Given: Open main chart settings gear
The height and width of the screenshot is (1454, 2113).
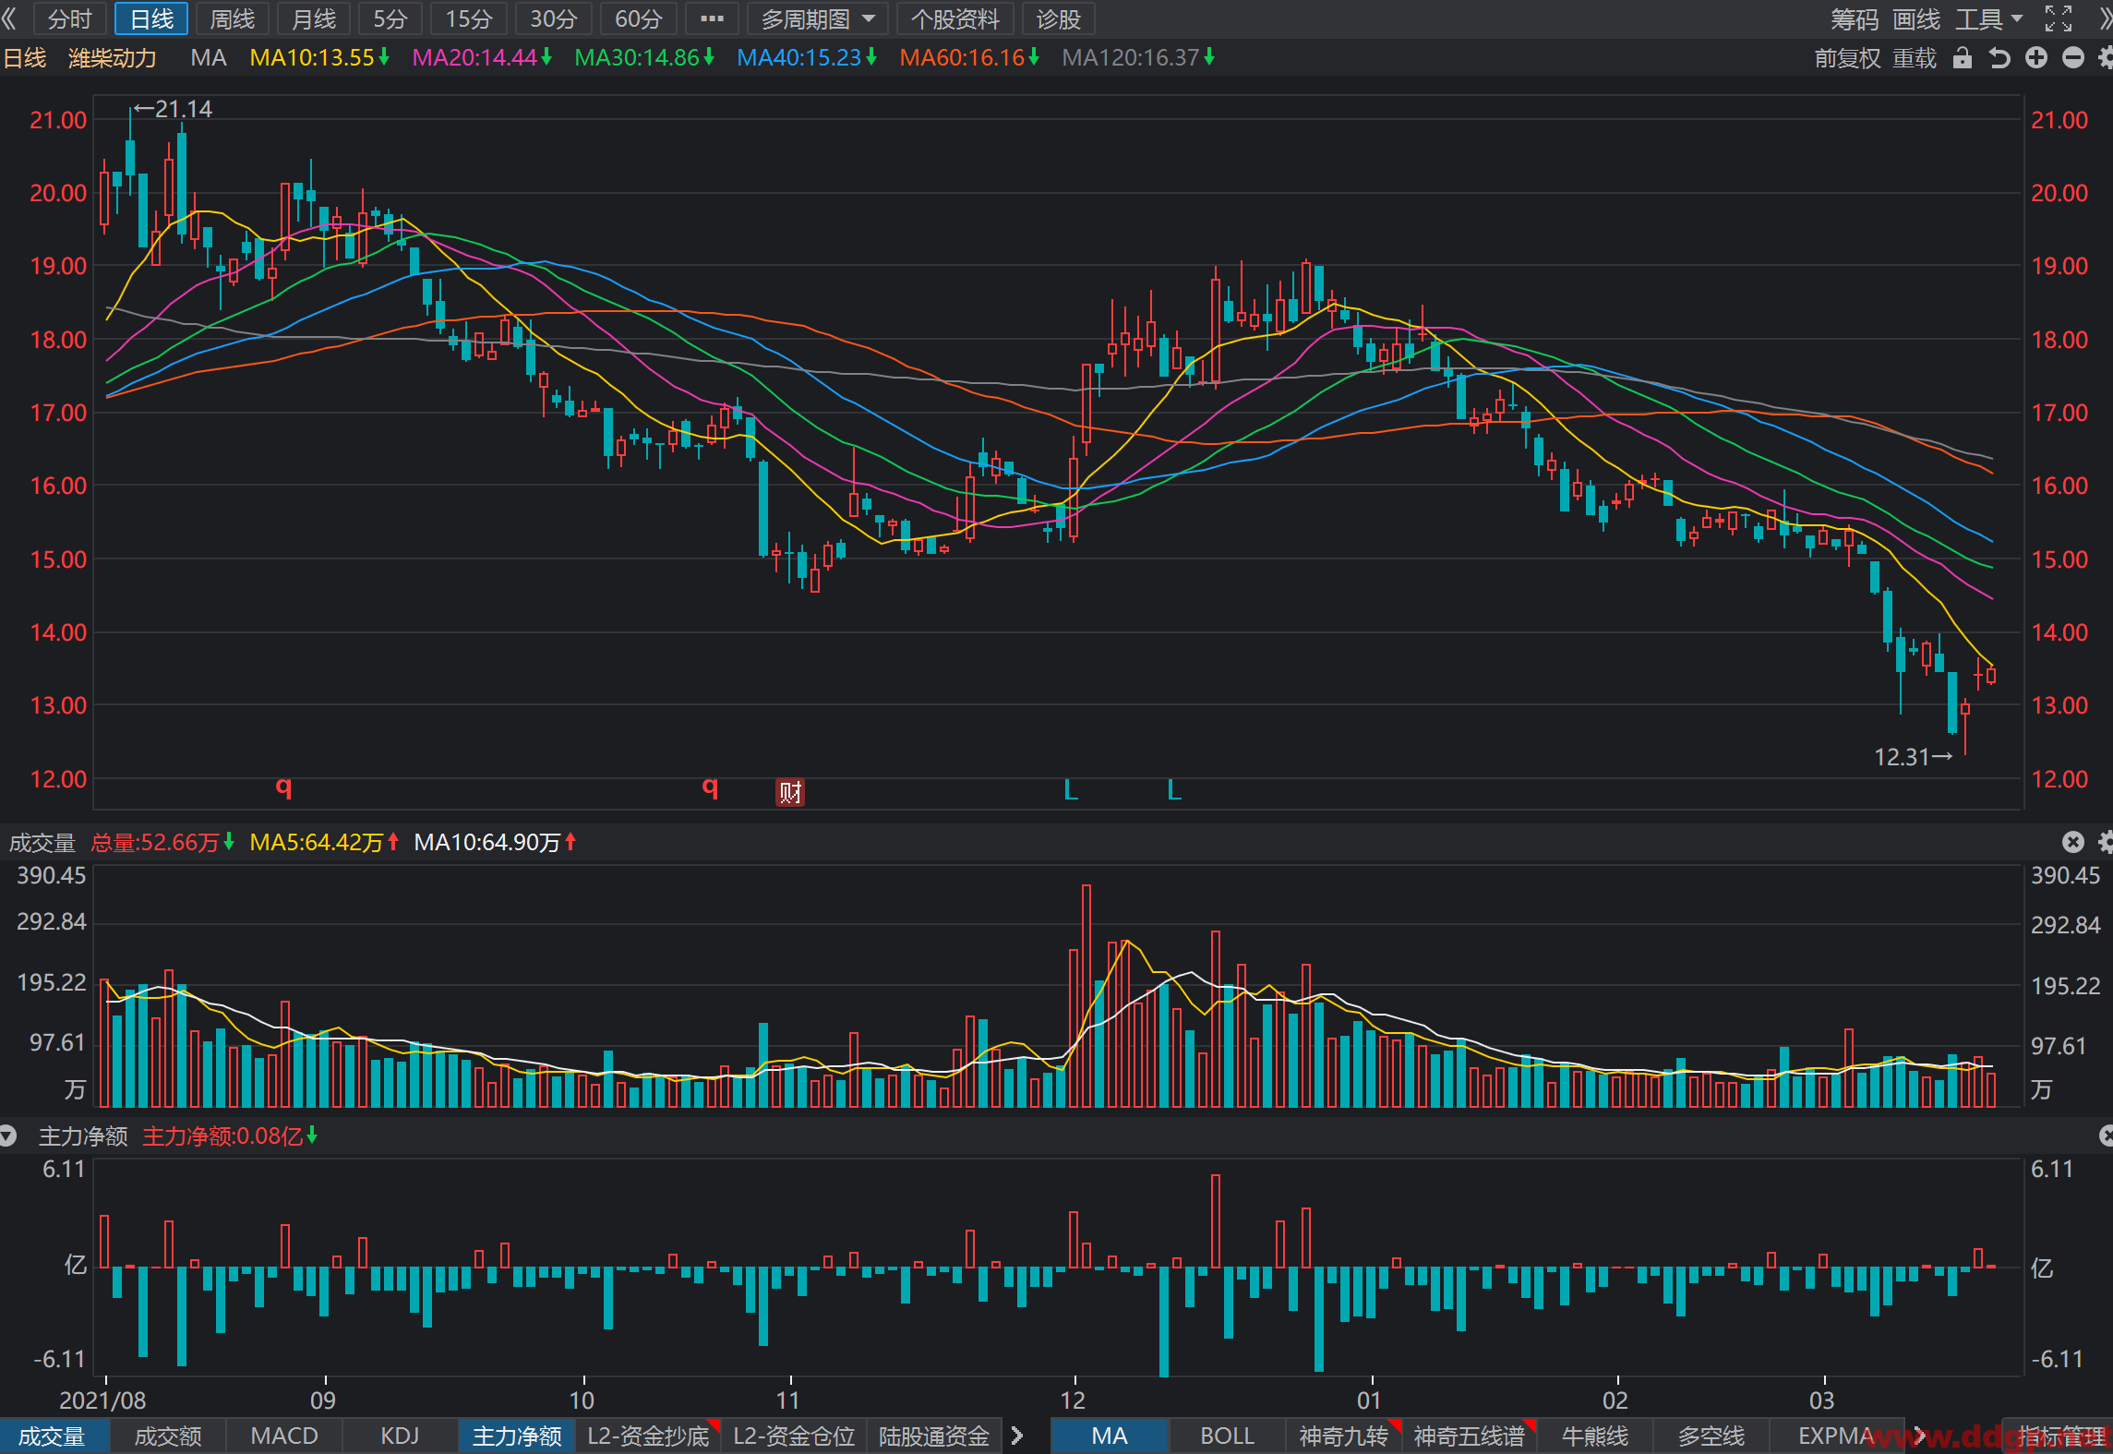Looking at the screenshot, I should (x=2105, y=58).
